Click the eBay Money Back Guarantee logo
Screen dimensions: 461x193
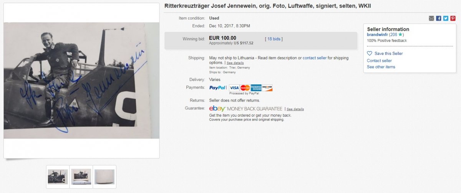coord(246,109)
